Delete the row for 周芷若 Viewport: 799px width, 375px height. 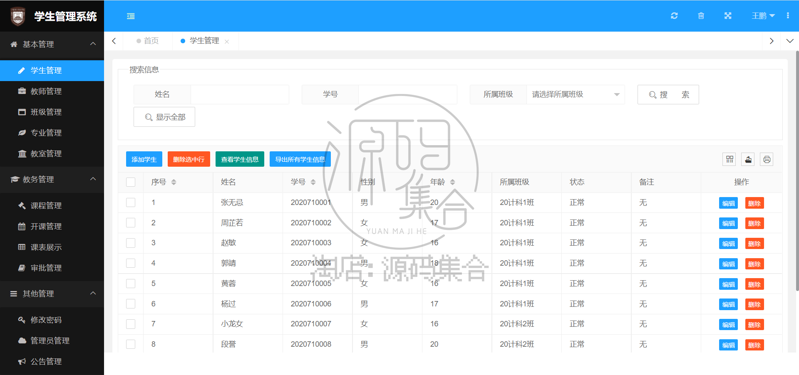tap(754, 223)
